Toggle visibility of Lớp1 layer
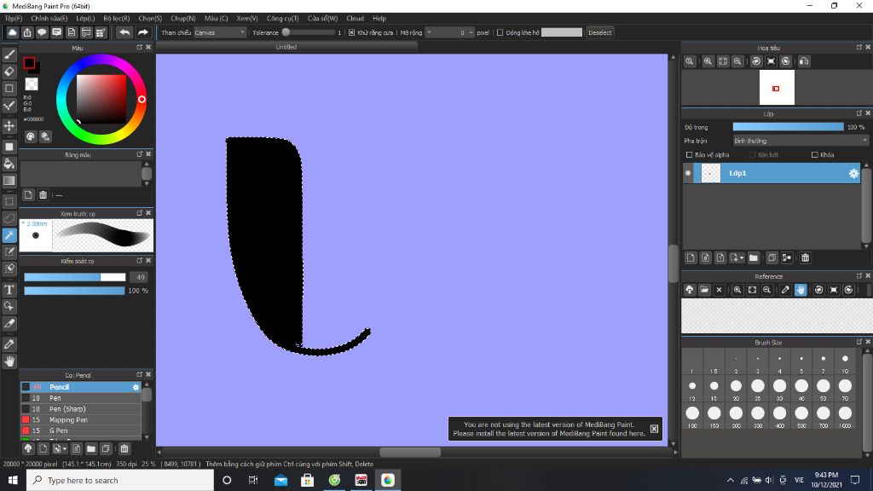 pos(688,173)
